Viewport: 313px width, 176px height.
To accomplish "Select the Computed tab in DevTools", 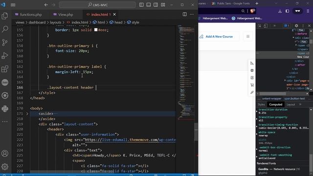I will pos(275,104).
